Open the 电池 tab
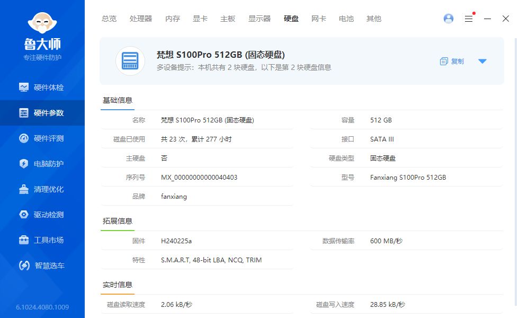Viewport: 519px width, 318px height. (x=346, y=19)
